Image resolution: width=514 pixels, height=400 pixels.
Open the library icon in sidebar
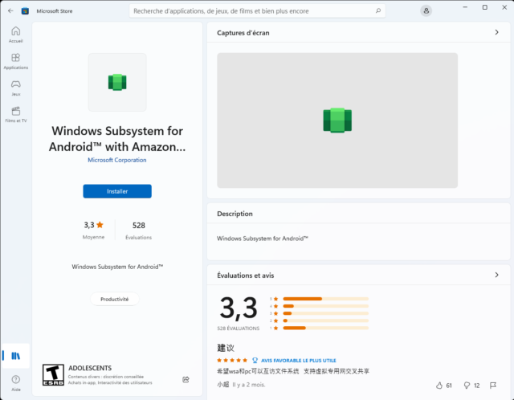16,356
